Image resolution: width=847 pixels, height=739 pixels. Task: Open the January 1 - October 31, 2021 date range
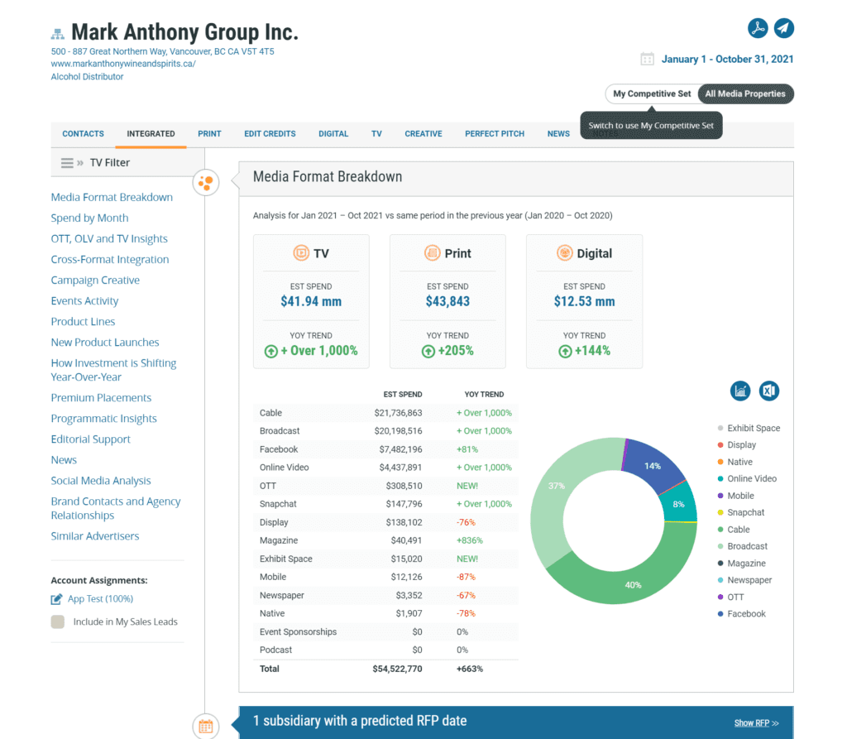coord(727,59)
